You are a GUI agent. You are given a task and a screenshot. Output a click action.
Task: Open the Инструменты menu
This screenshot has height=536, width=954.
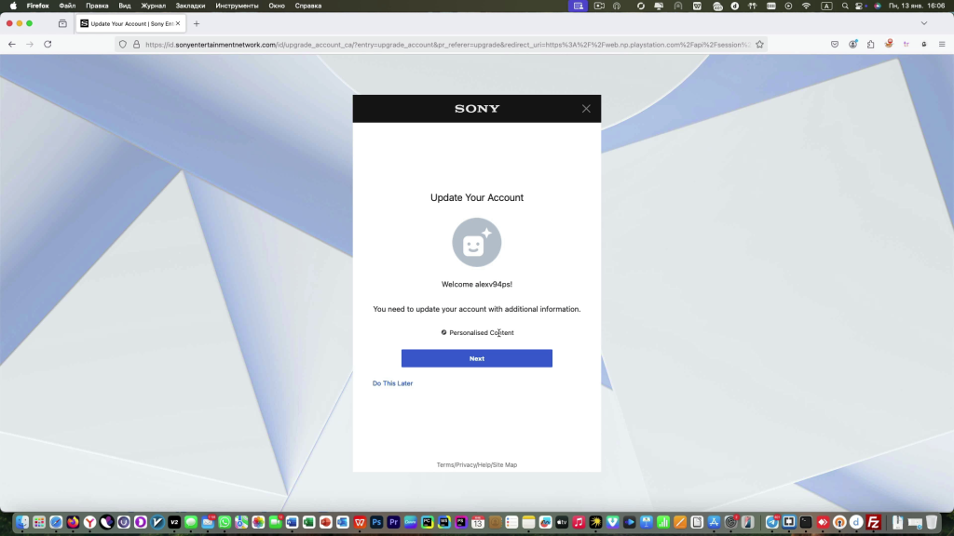coord(237,6)
